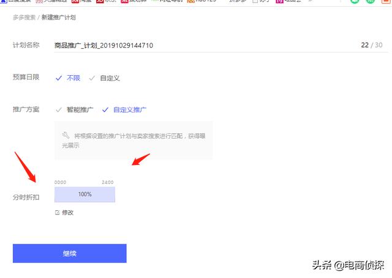Viewport: 392px width, 278px height.
Task: Open the 多多搜索 breadcrumb link
Action: point(24,18)
